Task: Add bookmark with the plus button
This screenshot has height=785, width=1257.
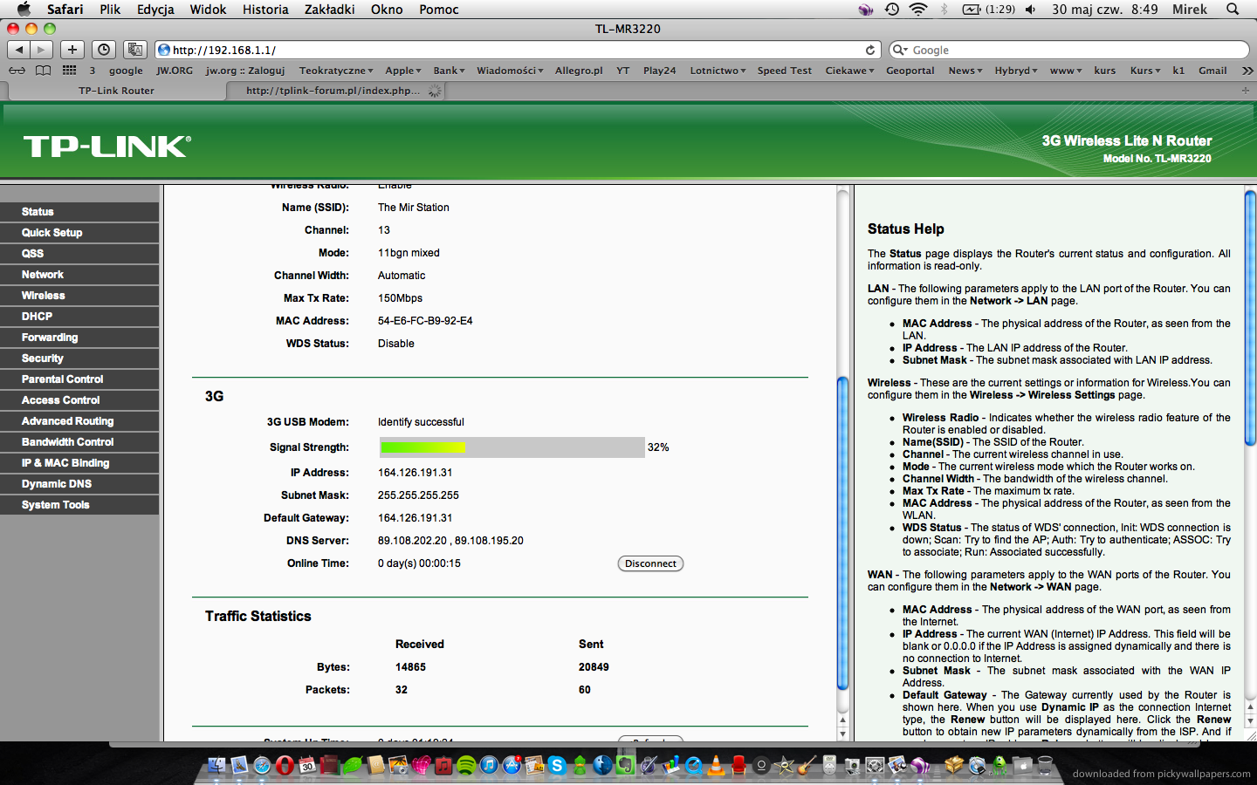Action: click(x=72, y=50)
